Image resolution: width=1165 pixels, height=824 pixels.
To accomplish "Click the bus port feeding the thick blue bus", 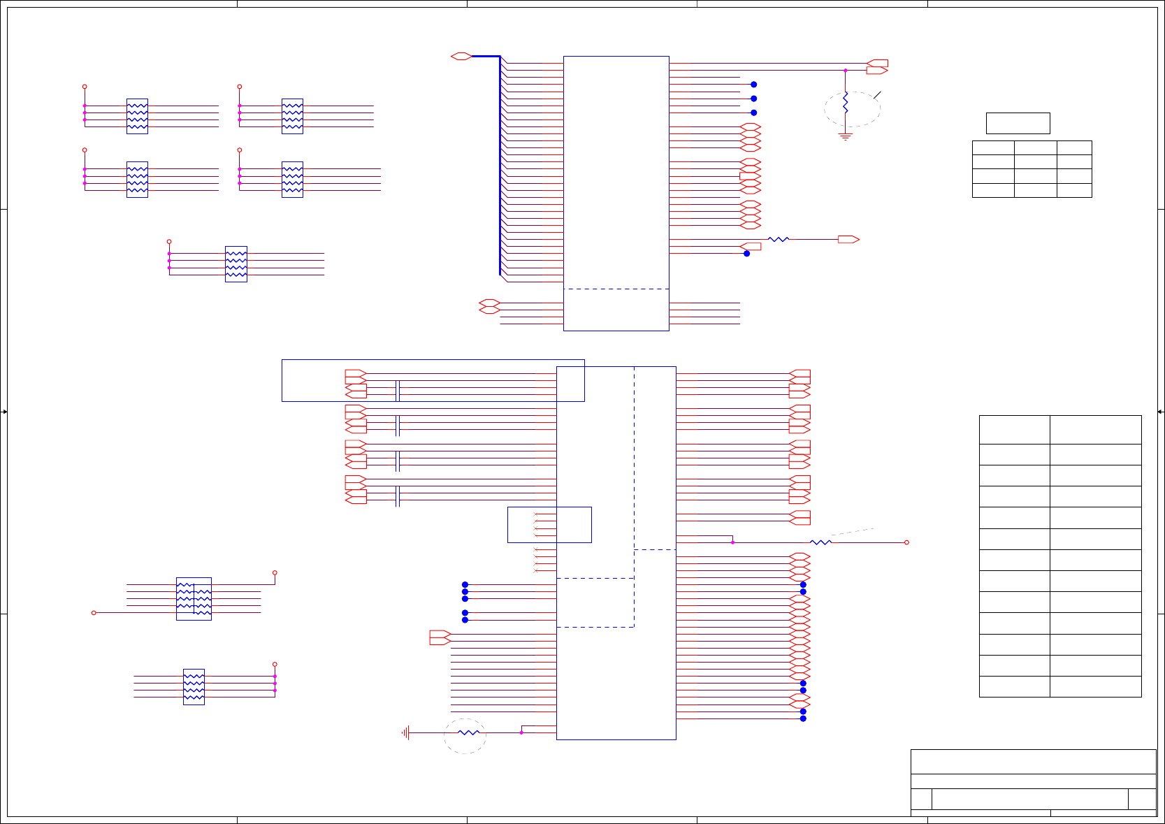I will 461,56.
